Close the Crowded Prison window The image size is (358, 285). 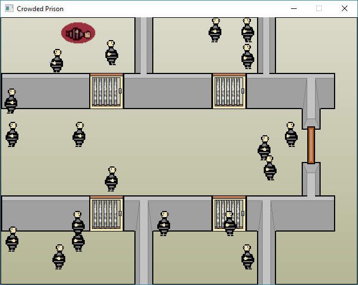point(345,9)
